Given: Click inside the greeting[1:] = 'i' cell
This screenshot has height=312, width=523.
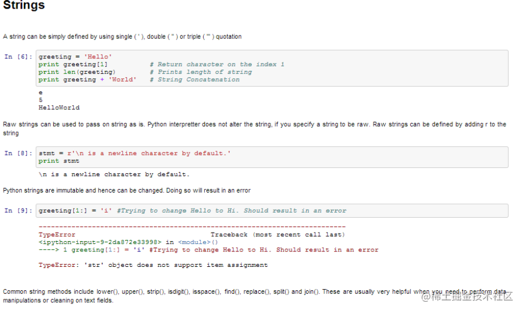Looking at the screenshot, I should click(x=272, y=210).
